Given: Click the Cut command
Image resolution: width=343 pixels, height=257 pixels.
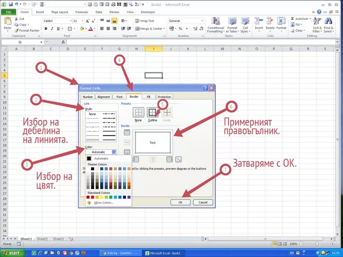Looking at the screenshot, I should pos(19,19).
